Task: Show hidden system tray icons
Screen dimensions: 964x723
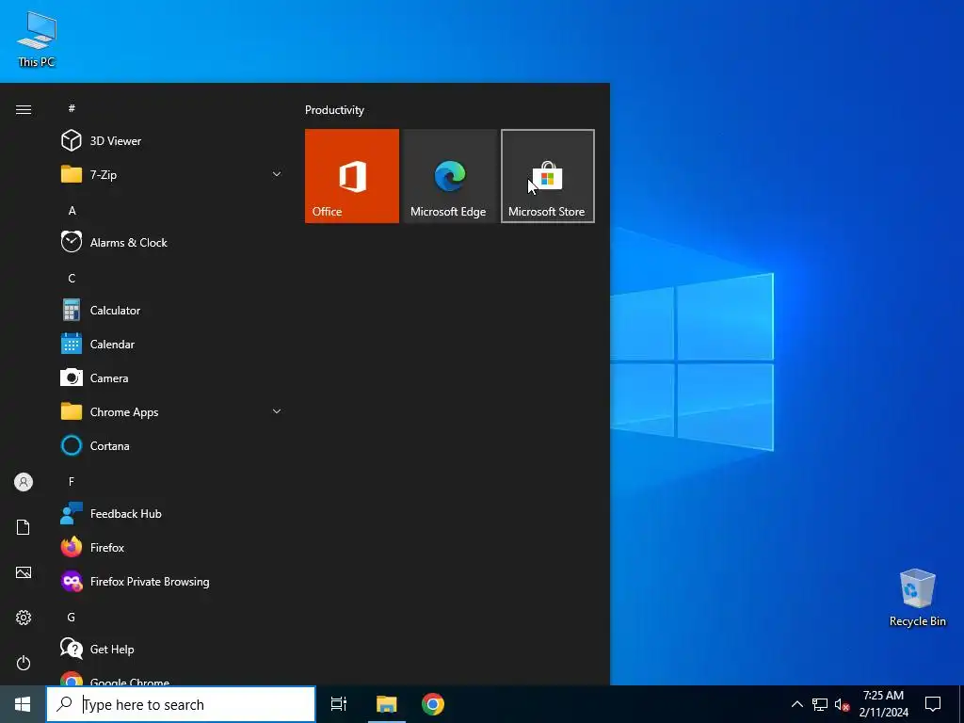Action: click(x=796, y=704)
